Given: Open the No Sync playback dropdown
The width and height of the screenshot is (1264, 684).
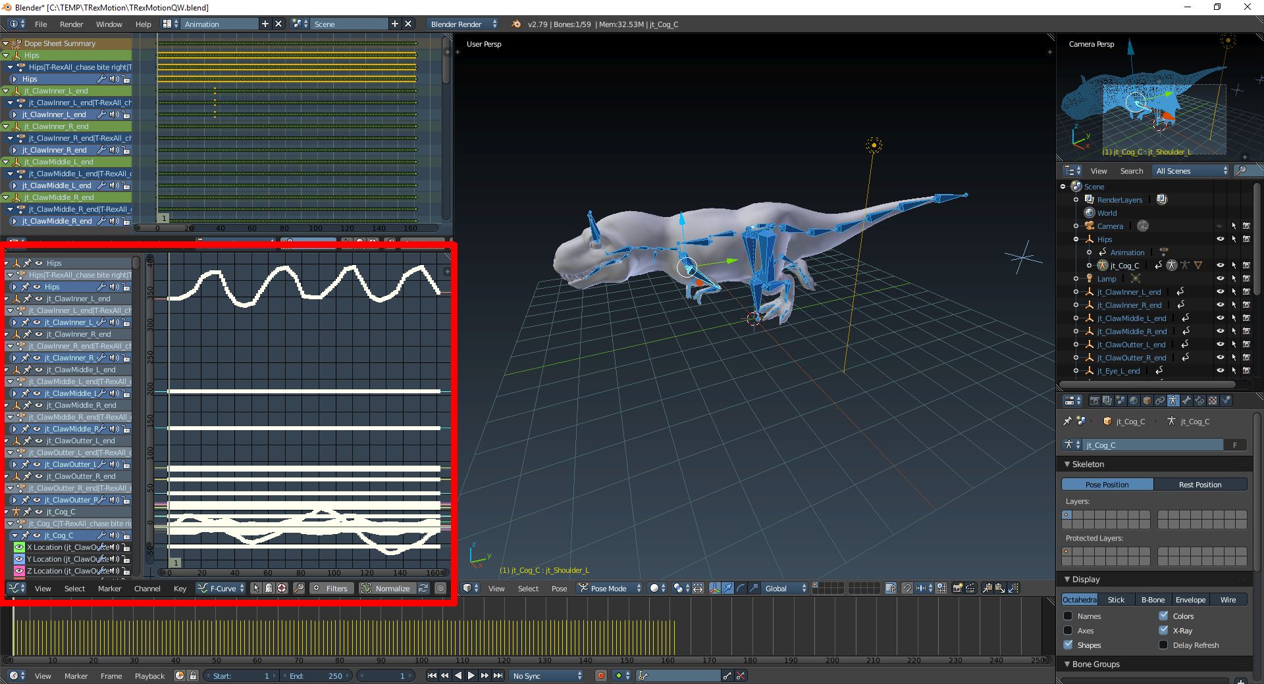Looking at the screenshot, I should coord(548,675).
